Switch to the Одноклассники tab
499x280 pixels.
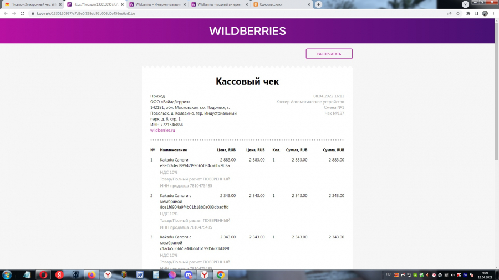click(282, 4)
